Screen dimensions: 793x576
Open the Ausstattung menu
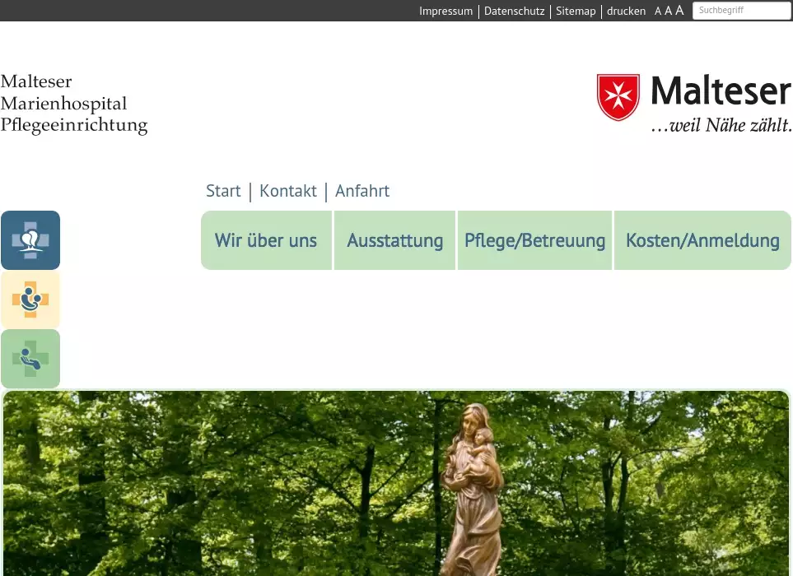pyautogui.click(x=394, y=240)
